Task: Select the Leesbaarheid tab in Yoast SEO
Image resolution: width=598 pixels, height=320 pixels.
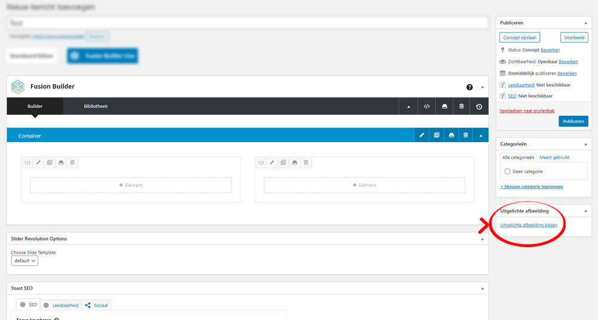Action: tap(62, 305)
